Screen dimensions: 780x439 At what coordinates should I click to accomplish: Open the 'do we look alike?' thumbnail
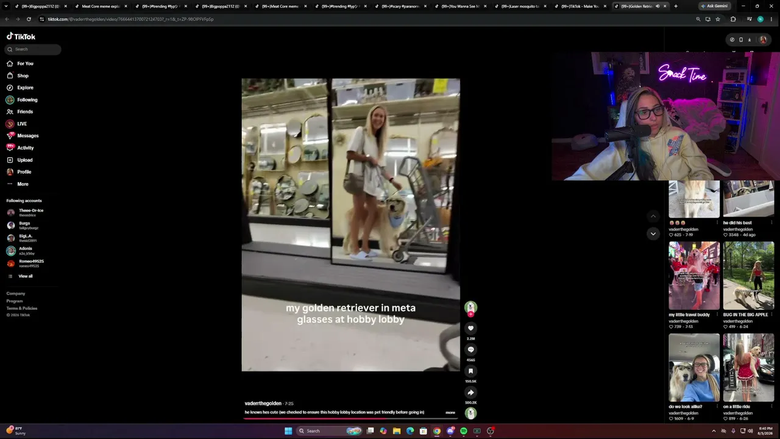pos(694,367)
